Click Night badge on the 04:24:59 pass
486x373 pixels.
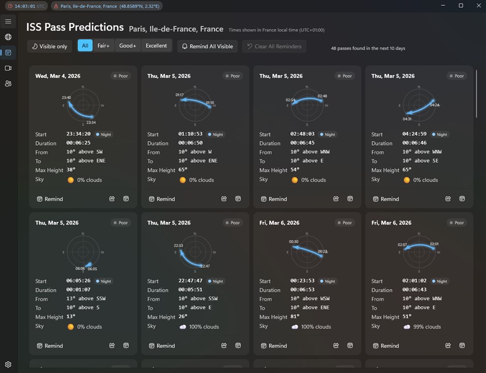coord(439,134)
